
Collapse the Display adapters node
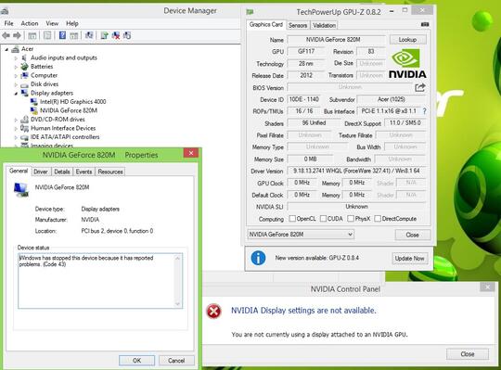(16, 94)
